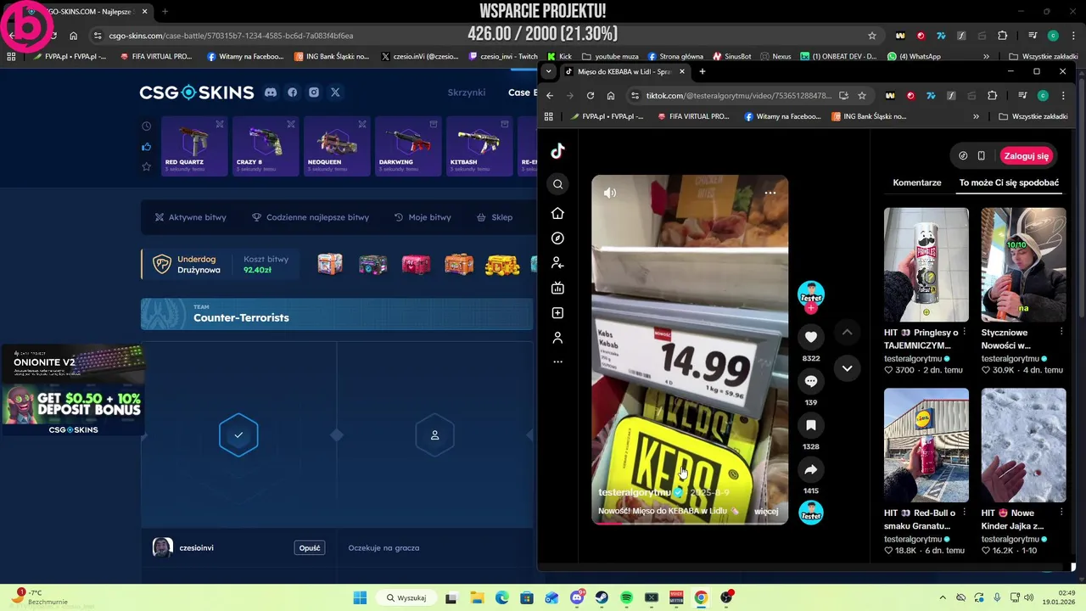Show hidden tray icons chevron
The height and width of the screenshot is (611, 1086).
tap(942, 597)
